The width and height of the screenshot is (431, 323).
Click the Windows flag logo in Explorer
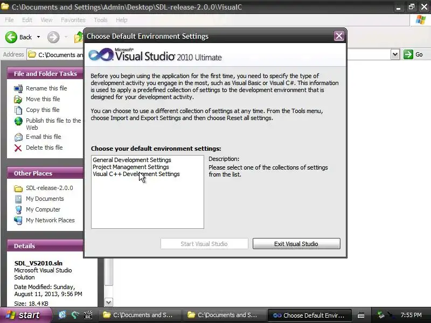tap(421, 20)
